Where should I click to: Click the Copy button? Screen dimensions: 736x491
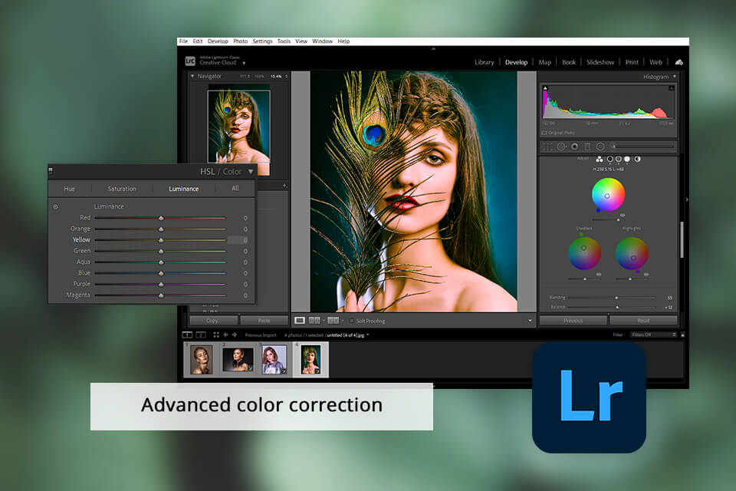click(x=214, y=321)
